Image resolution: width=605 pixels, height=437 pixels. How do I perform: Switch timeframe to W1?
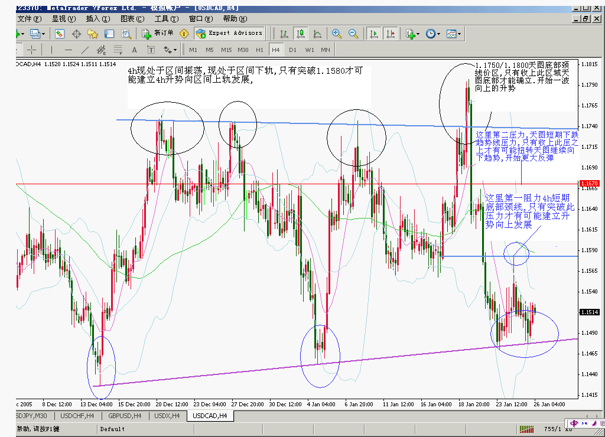(x=310, y=50)
